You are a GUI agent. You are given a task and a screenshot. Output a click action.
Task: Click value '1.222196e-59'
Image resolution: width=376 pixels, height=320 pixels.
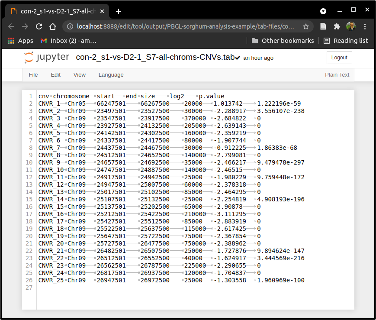[279, 103]
